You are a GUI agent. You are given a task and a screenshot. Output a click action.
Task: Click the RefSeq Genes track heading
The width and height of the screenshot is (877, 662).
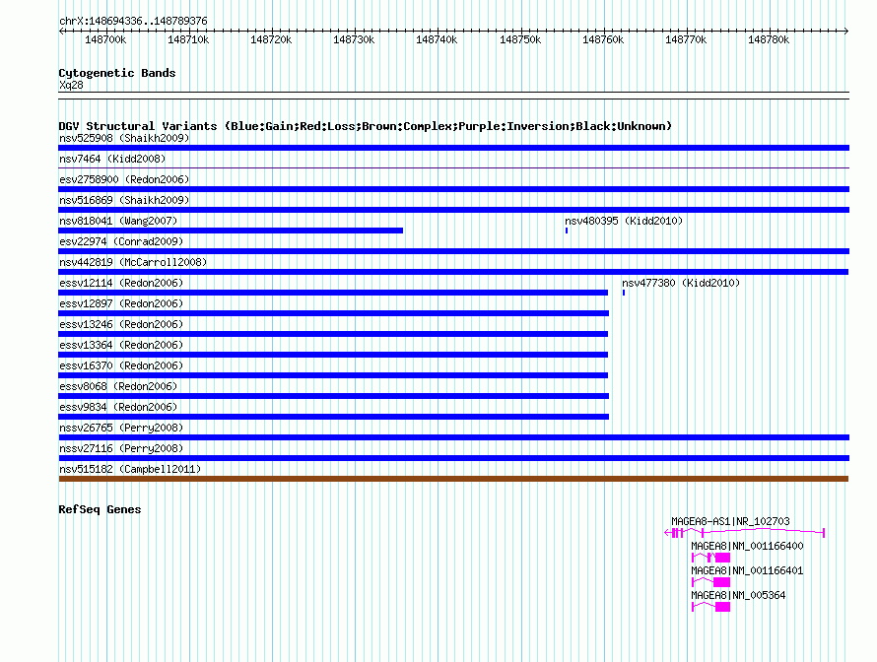coord(100,509)
